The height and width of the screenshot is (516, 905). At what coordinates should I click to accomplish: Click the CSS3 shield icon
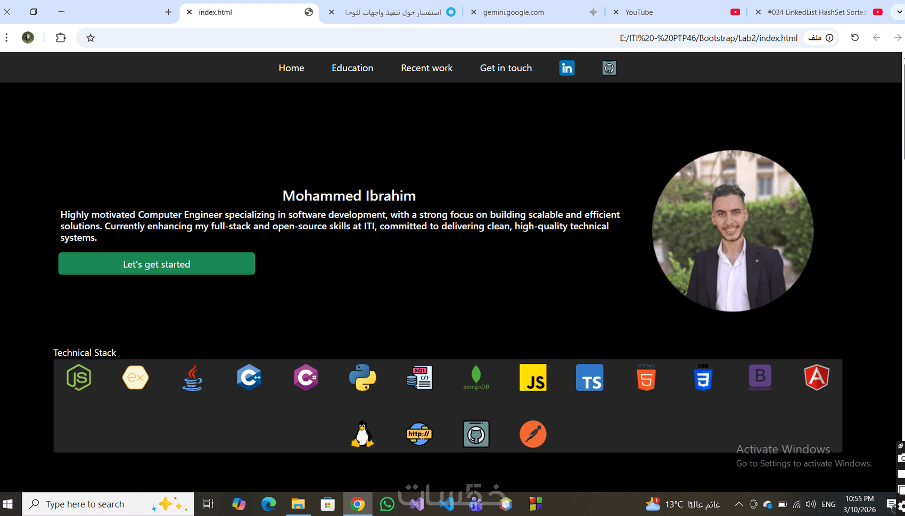(703, 378)
